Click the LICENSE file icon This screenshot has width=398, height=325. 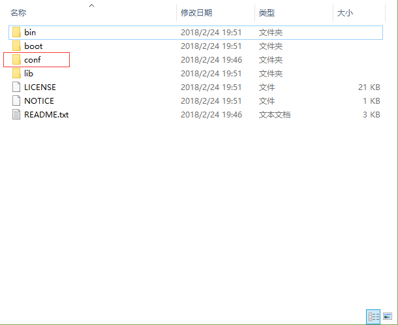tap(16, 87)
